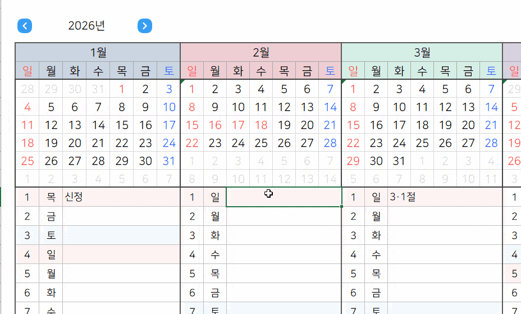Select the memo cell for March 2 월

[445, 216]
